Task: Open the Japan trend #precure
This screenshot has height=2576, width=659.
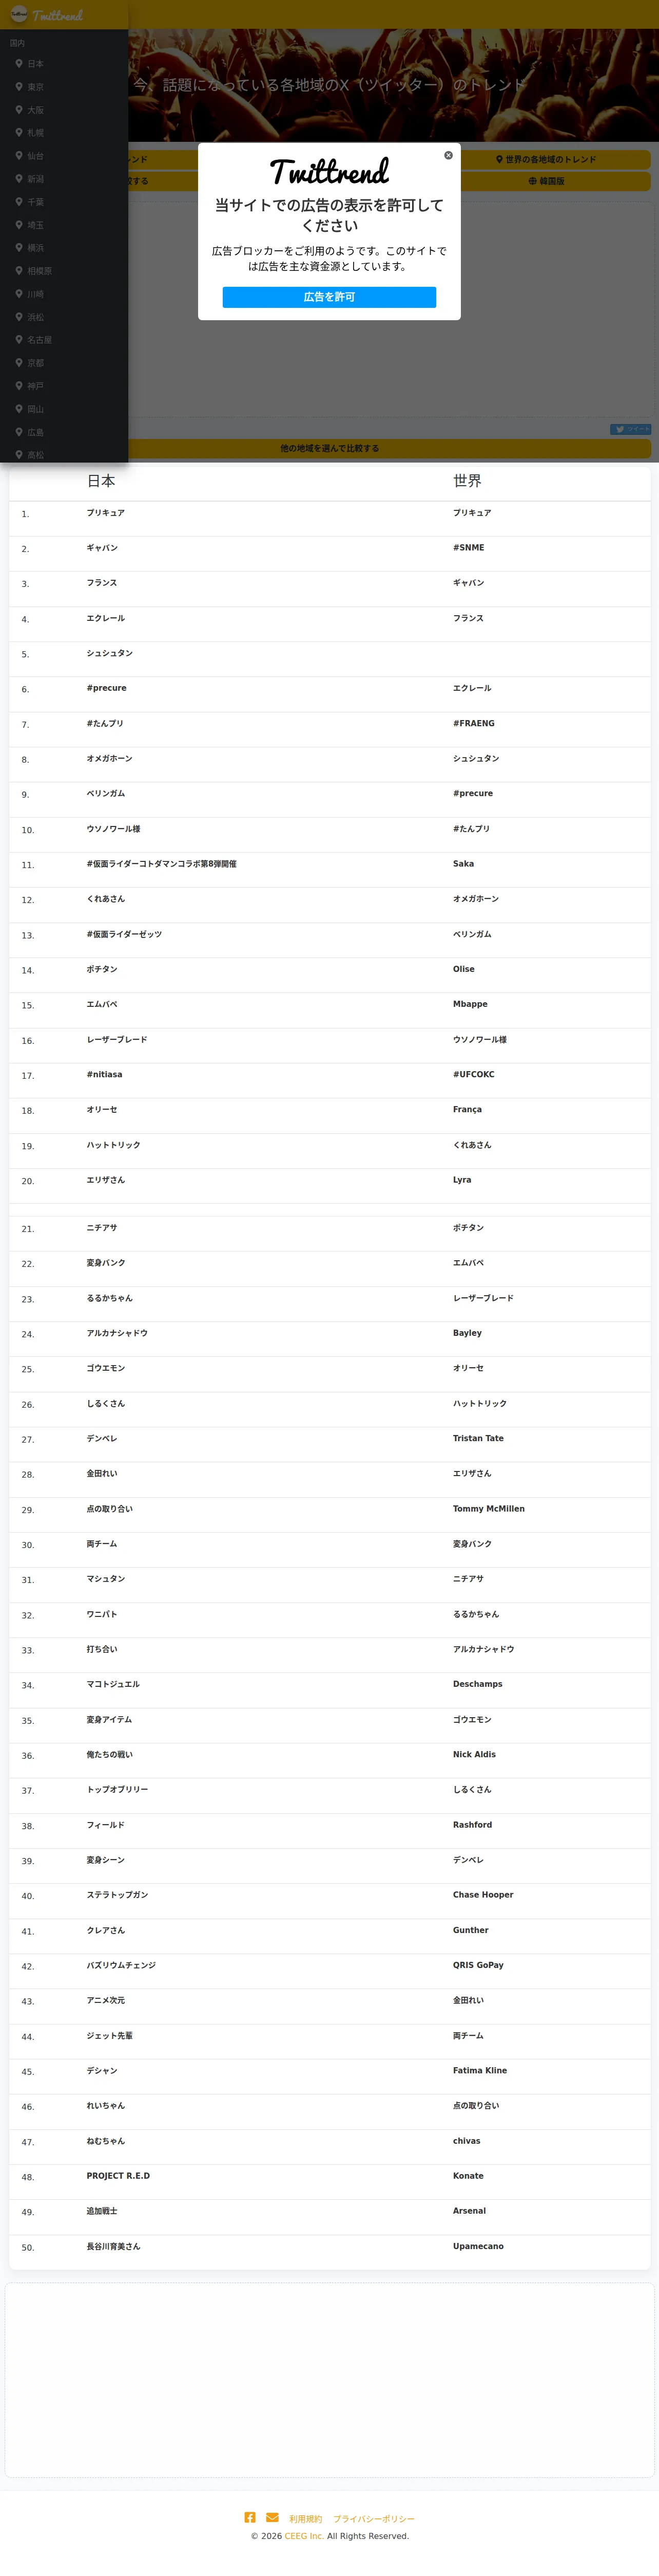Action: 106,688
